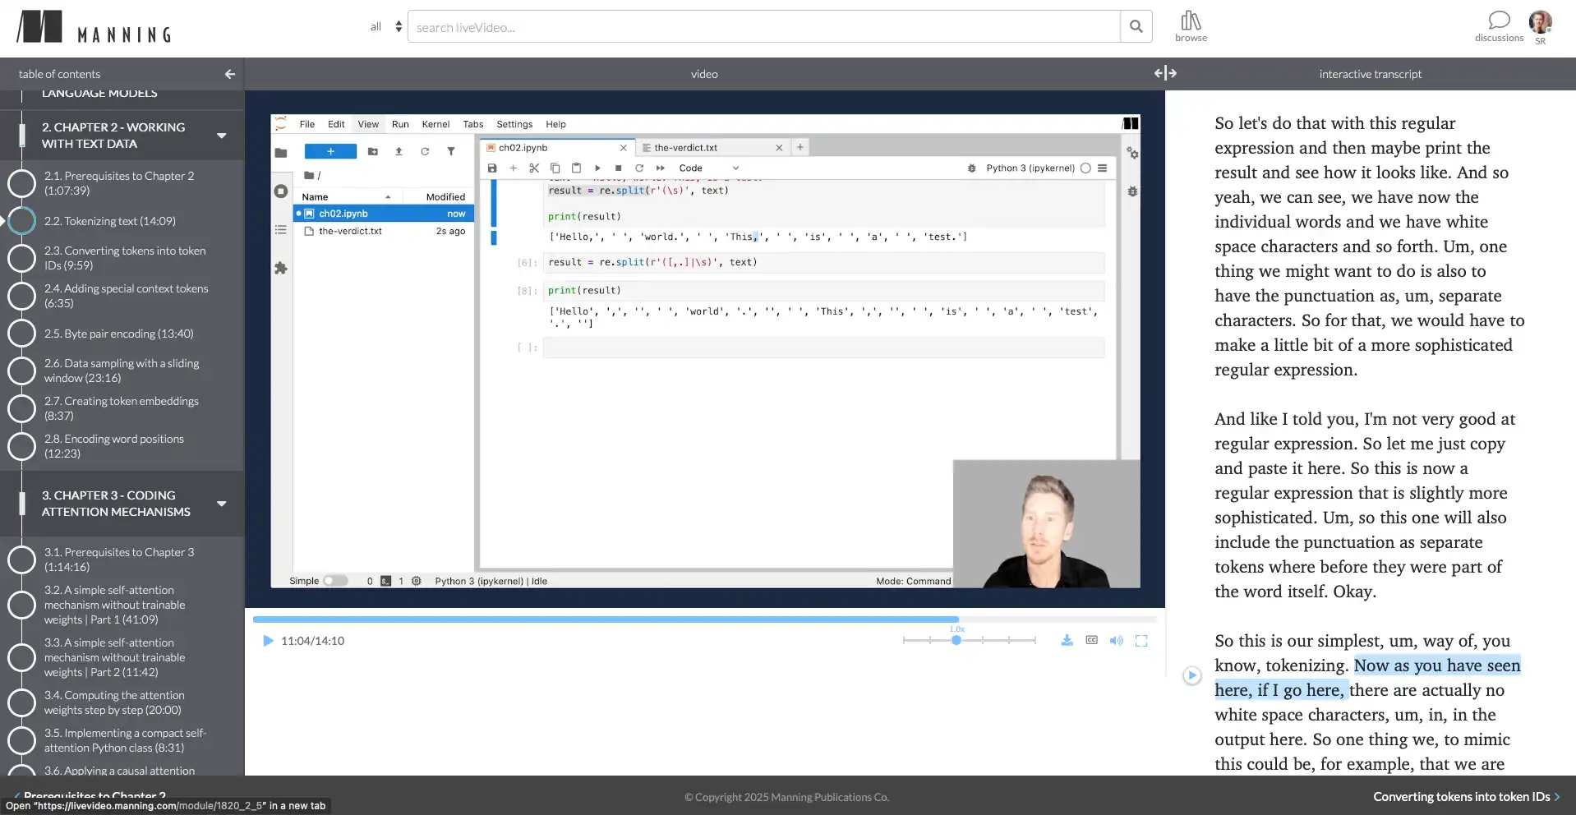The height and width of the screenshot is (815, 1576).
Task: Mute the video audio
Action: click(x=1116, y=640)
